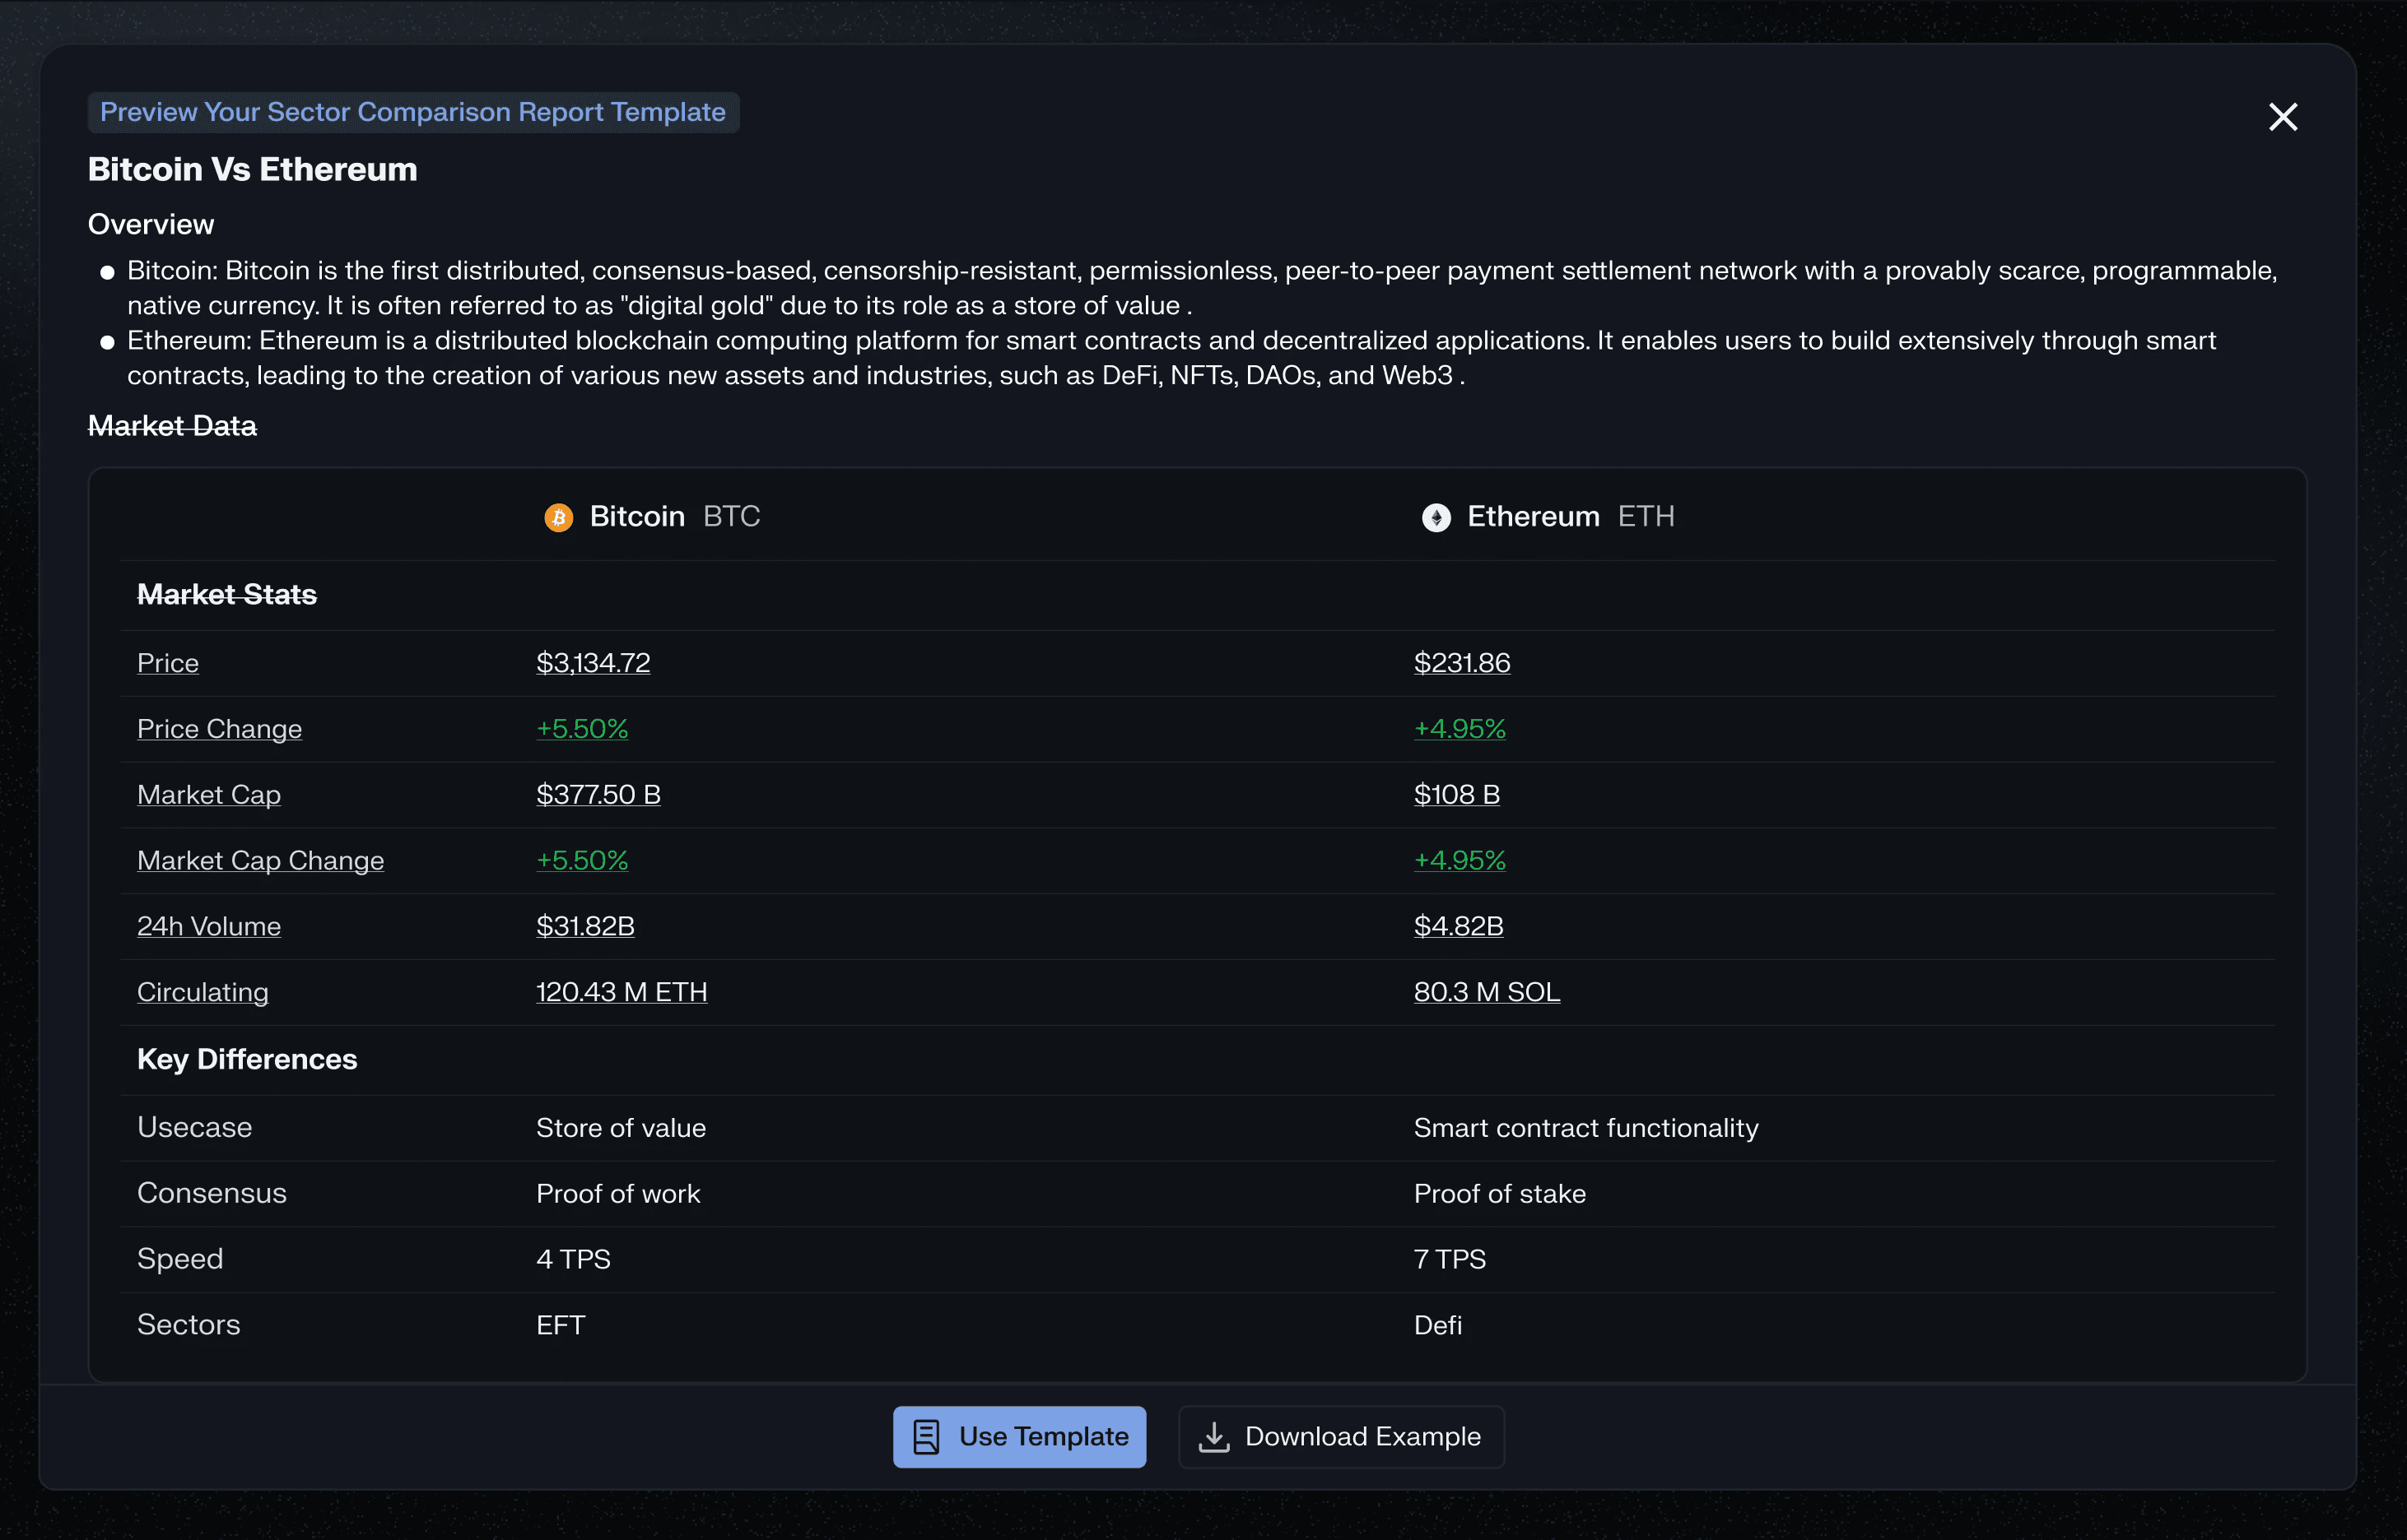Click the document icon in Use Template
This screenshot has width=2407, height=1540.
click(926, 1437)
